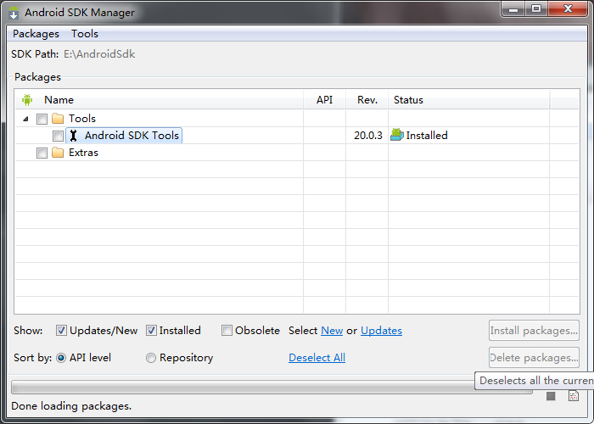Click the stop loading square icon

click(x=551, y=396)
